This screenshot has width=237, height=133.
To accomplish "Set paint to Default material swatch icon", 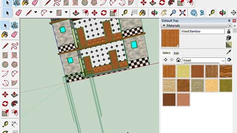I will 229,45.
